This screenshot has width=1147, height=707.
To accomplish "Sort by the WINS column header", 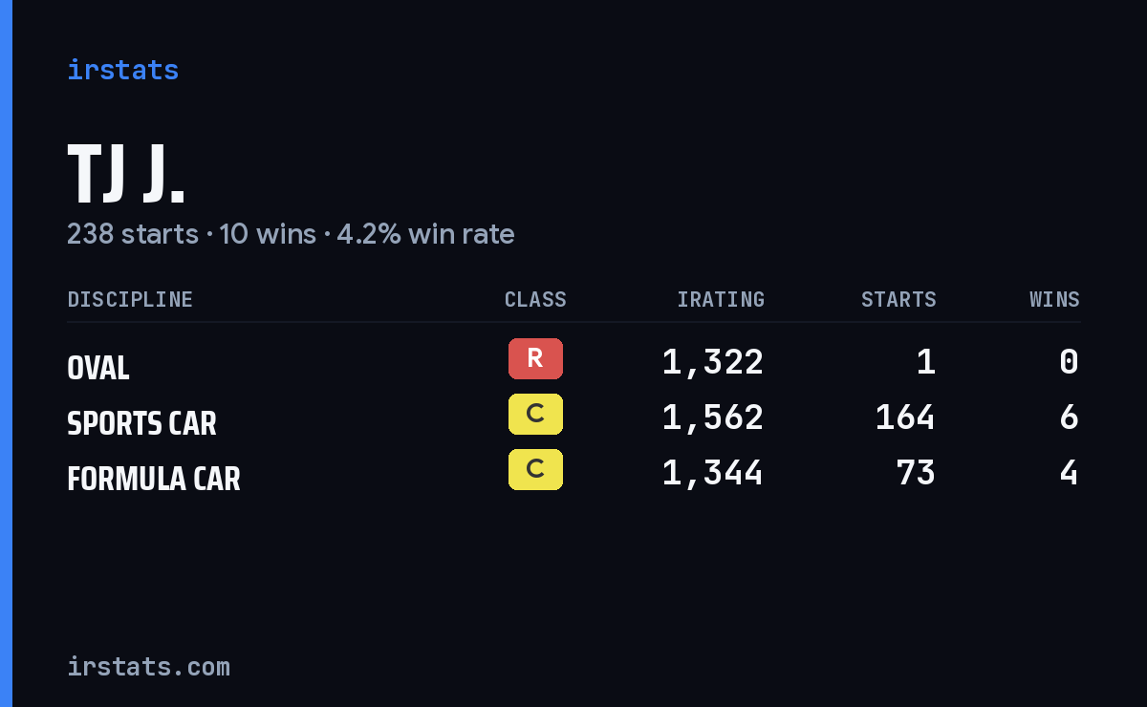I will (x=1054, y=300).
